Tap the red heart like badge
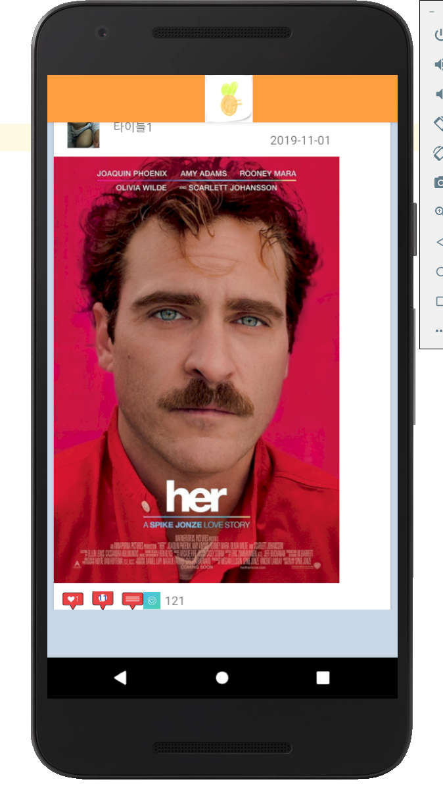443x792 pixels. pos(73,601)
